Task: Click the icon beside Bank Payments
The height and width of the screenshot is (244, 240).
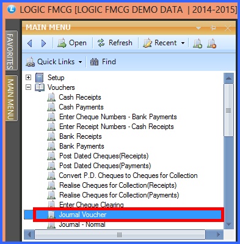Action: point(51,146)
